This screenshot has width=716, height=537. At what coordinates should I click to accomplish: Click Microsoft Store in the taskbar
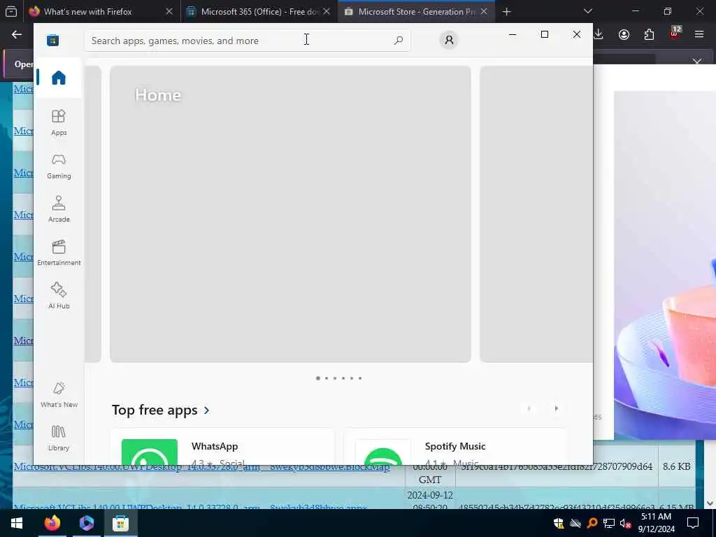pyautogui.click(x=120, y=523)
